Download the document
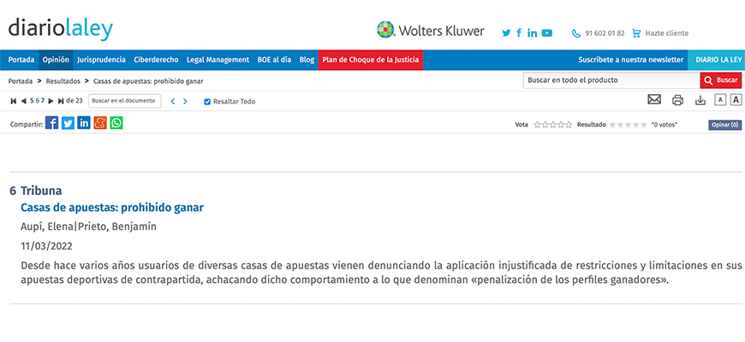The height and width of the screenshot is (342, 745). coord(700,100)
